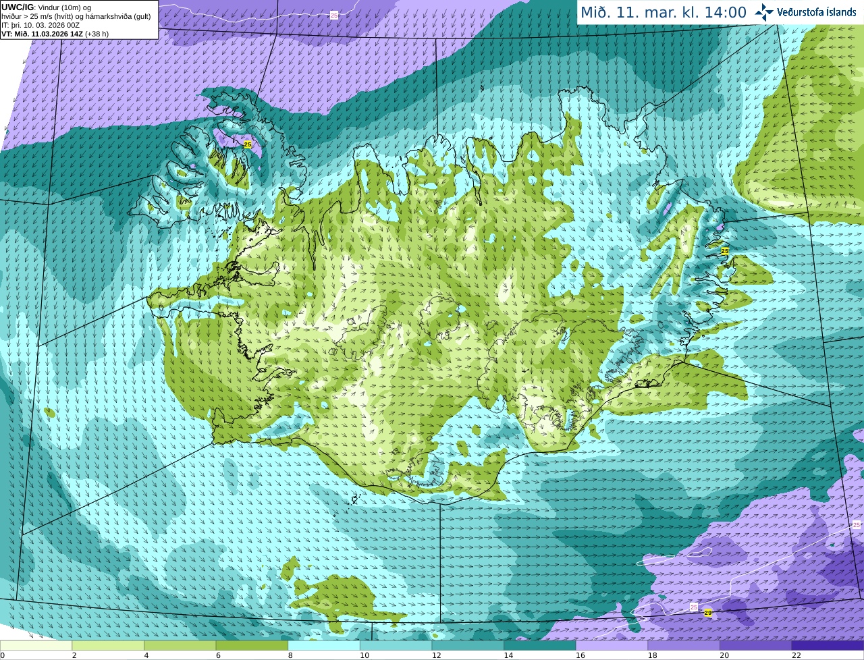Click the legend scale value 8
Screen dimensions: 864x660
click(x=290, y=655)
